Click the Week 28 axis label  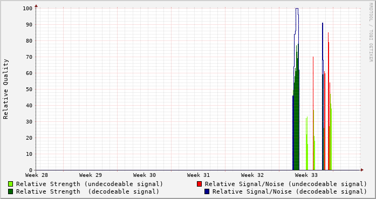(x=37, y=175)
